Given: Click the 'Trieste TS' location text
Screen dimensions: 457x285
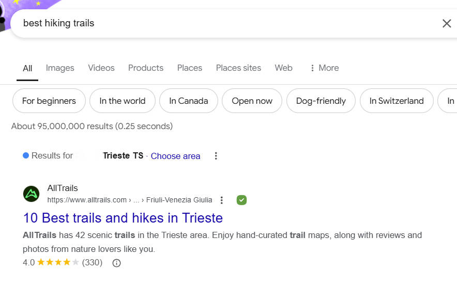Looking at the screenshot, I should 123,155.
